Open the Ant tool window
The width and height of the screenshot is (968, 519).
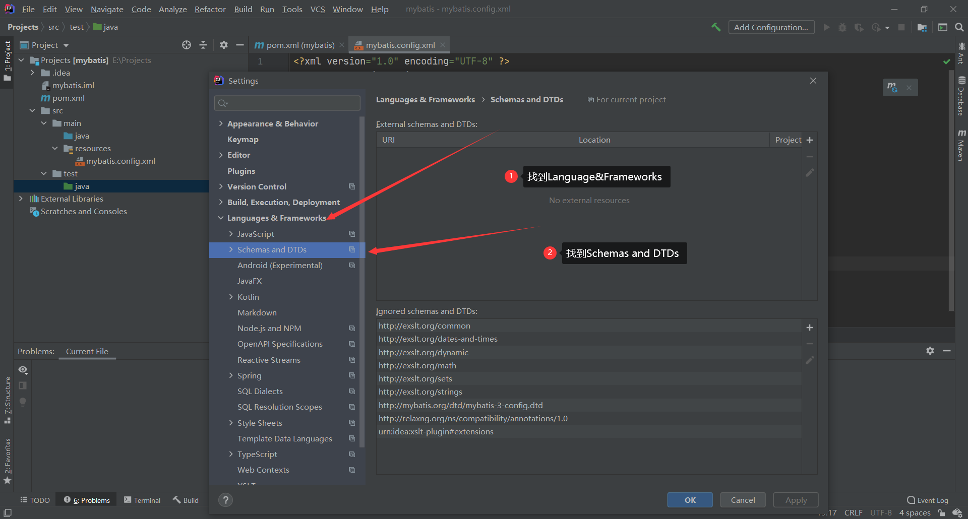[x=961, y=53]
